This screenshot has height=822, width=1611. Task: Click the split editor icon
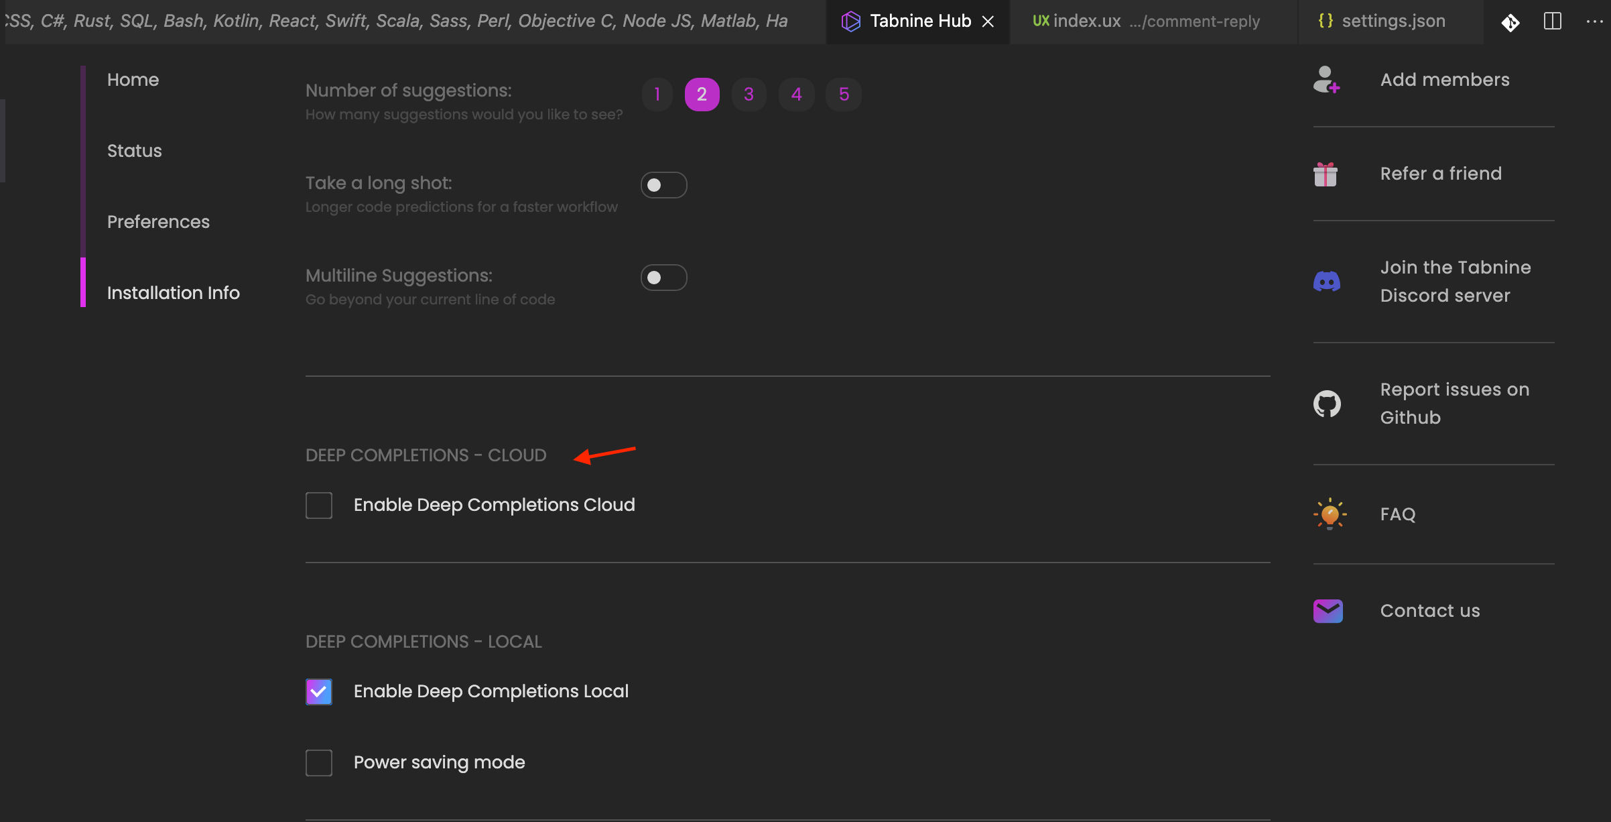[1553, 21]
